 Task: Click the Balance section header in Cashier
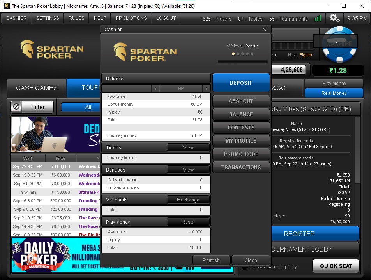point(156,79)
